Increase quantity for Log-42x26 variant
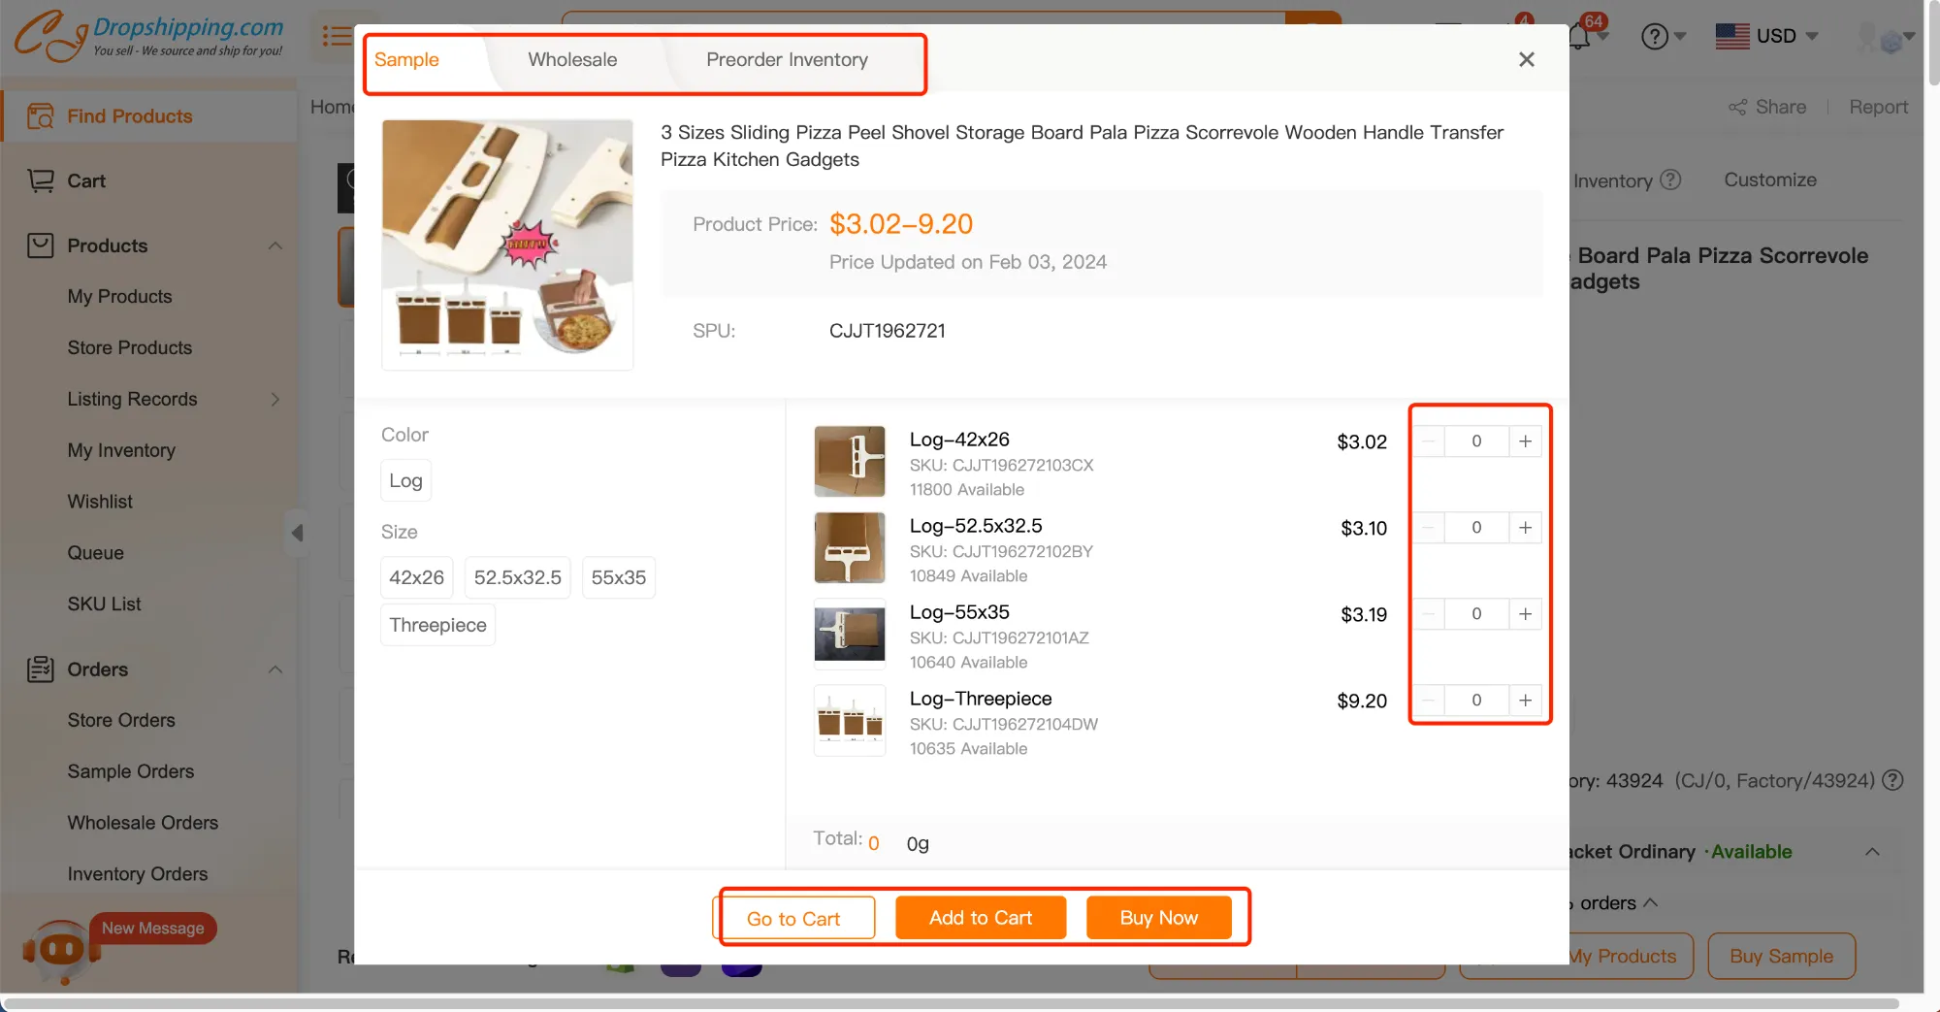 point(1525,441)
